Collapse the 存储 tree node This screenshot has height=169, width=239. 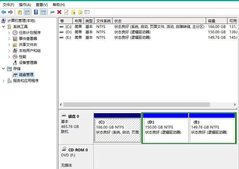pos(4,69)
